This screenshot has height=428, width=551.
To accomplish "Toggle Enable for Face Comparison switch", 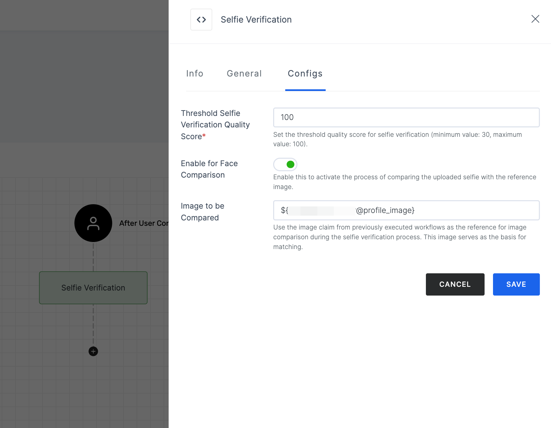I will pos(285,164).
